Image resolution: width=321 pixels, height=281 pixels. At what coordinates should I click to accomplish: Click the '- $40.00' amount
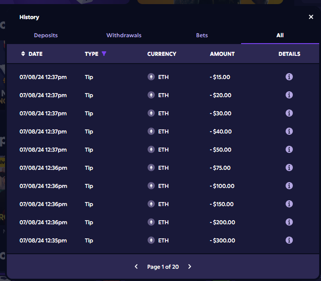point(221,132)
